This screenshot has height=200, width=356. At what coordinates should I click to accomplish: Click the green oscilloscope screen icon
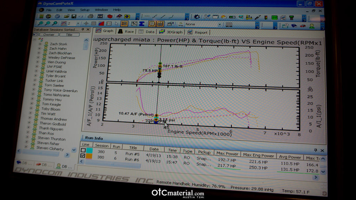[x=274, y=17]
